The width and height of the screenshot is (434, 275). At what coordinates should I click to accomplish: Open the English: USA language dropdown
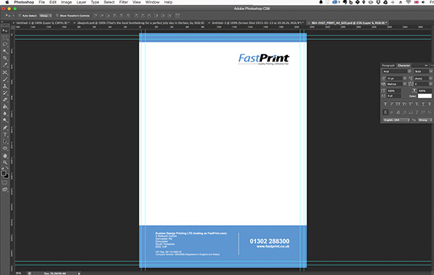[x=396, y=120]
